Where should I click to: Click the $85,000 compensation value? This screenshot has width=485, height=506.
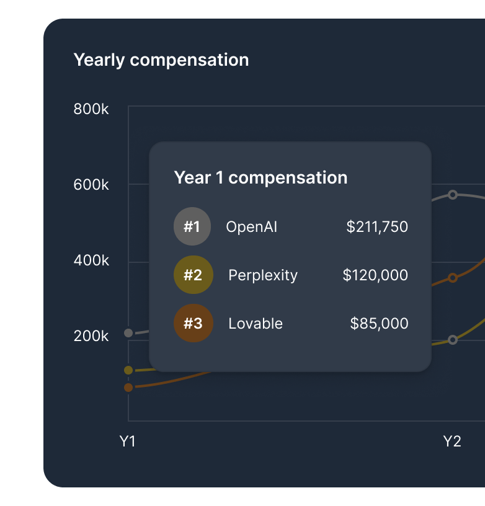[379, 324]
